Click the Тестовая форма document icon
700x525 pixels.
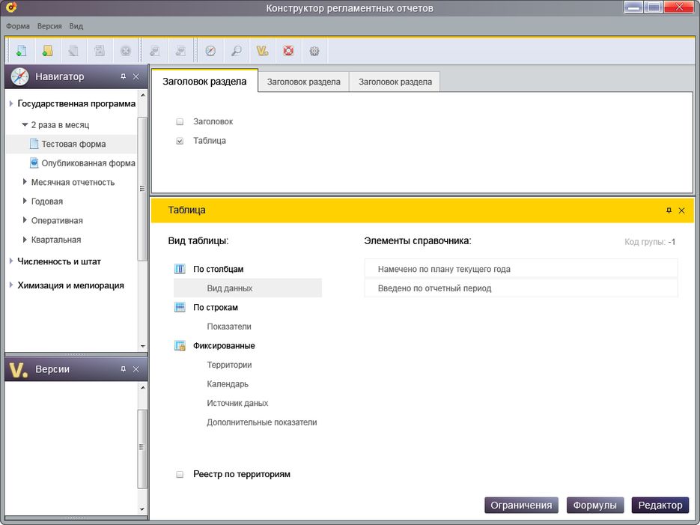(x=34, y=144)
